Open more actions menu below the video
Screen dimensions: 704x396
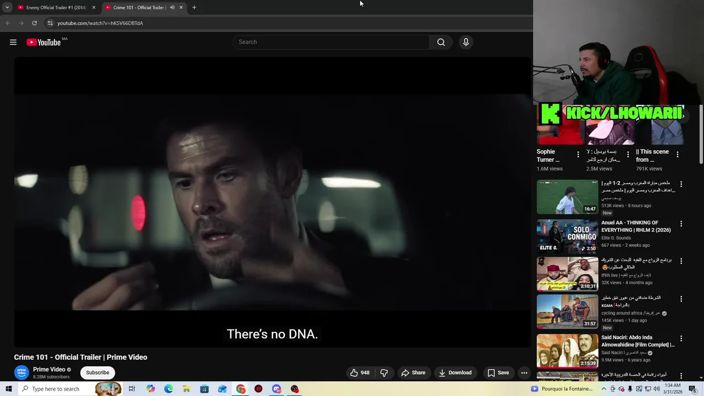(x=524, y=373)
